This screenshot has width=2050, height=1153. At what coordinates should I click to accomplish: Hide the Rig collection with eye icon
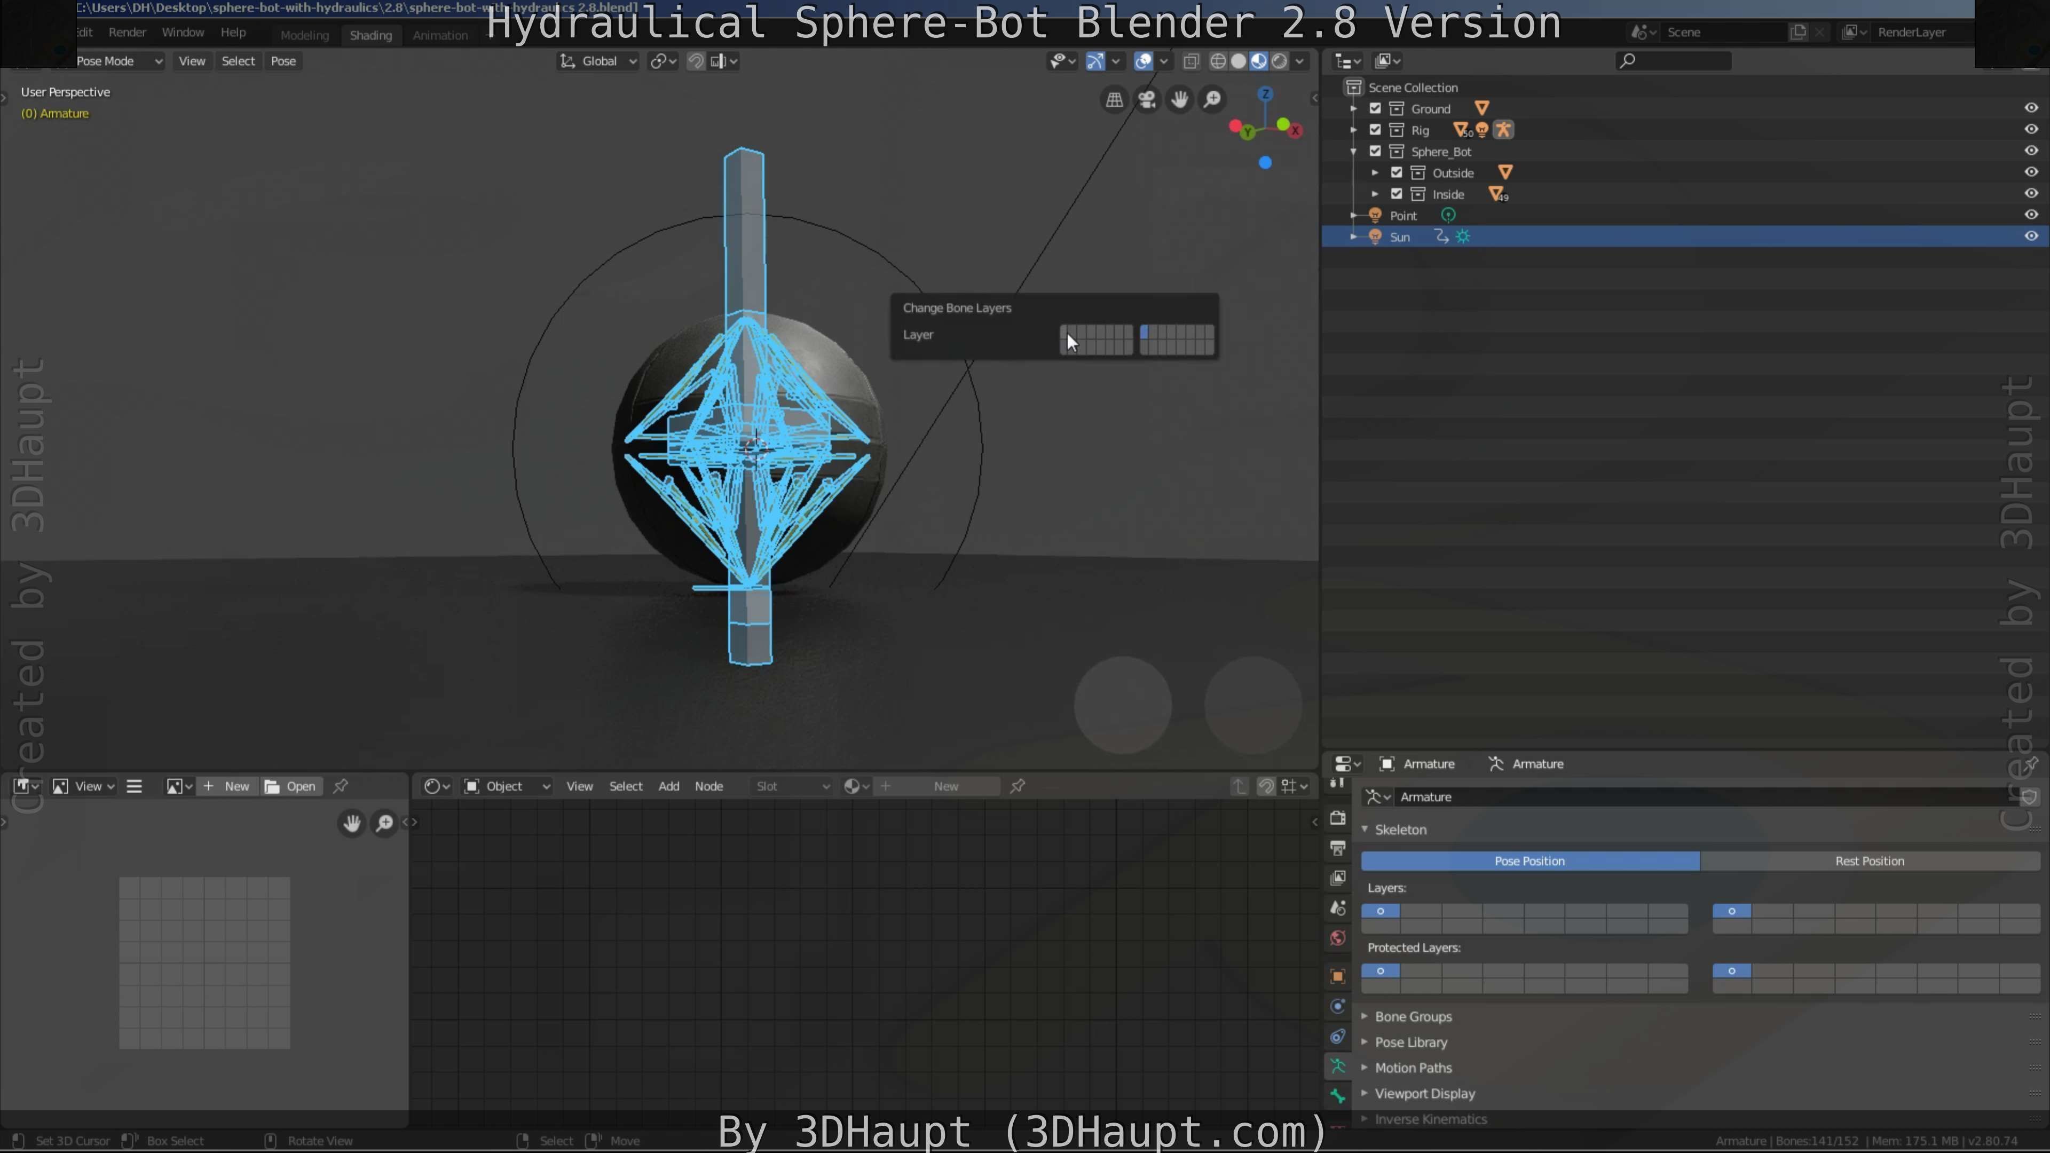[x=2031, y=129]
